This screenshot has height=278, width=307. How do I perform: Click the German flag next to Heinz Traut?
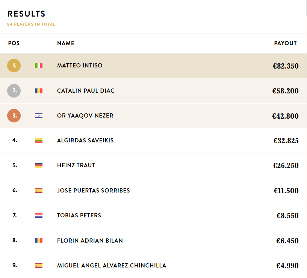pyautogui.click(x=38, y=165)
